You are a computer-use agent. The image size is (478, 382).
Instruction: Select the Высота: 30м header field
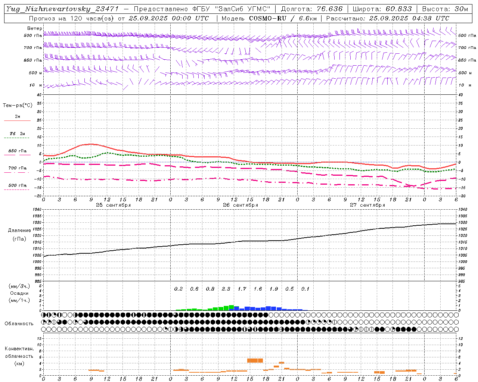click(445, 9)
